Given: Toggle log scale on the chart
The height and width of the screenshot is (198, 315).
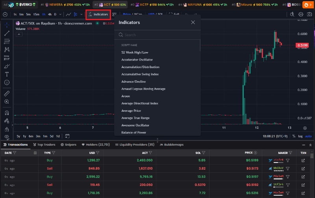Looking at the screenshot, I should [x=300, y=136].
